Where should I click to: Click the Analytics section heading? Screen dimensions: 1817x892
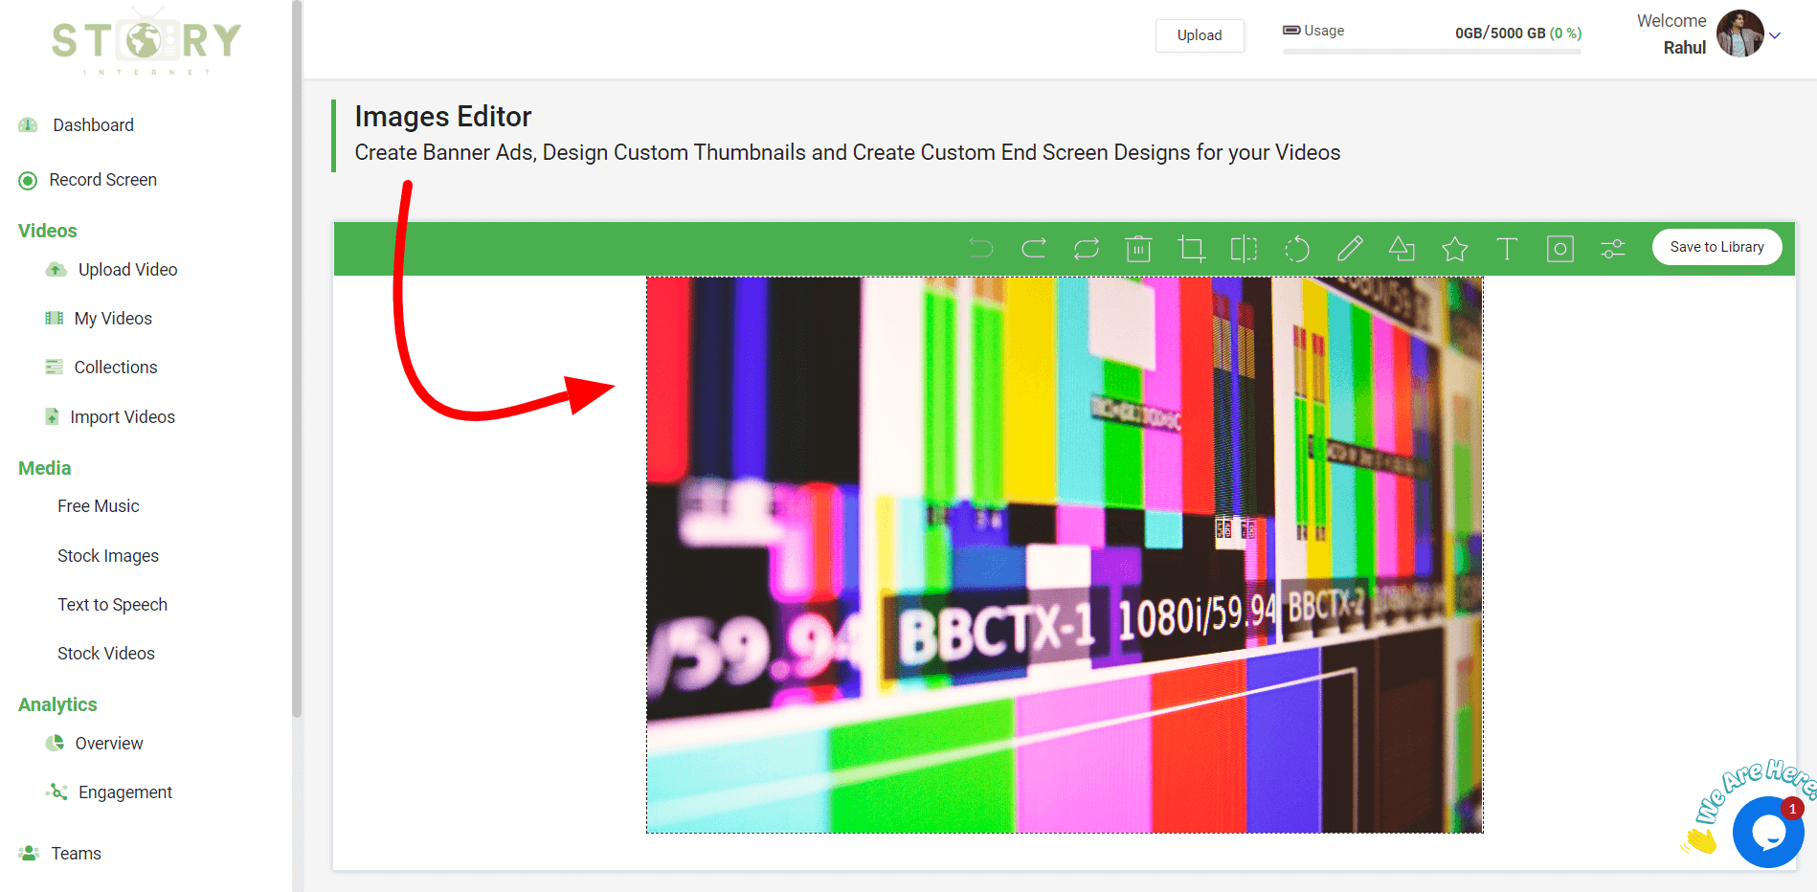(x=57, y=704)
